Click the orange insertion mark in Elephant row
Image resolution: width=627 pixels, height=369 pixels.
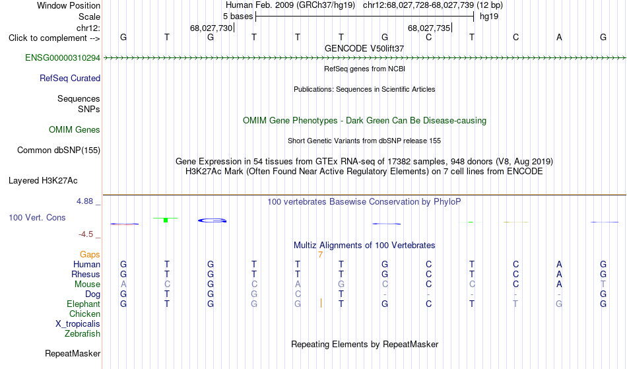click(321, 304)
